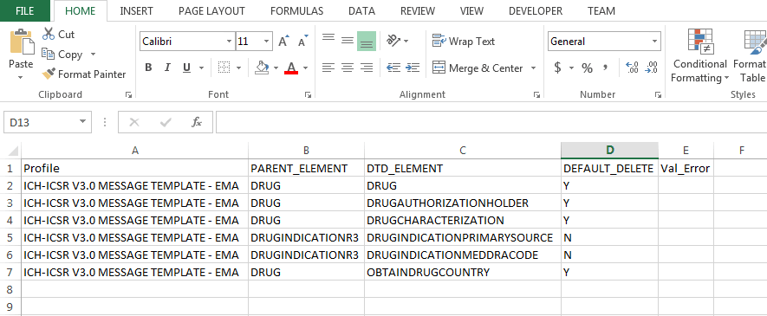
Task: Click Merge & Center button
Action: 478,68
